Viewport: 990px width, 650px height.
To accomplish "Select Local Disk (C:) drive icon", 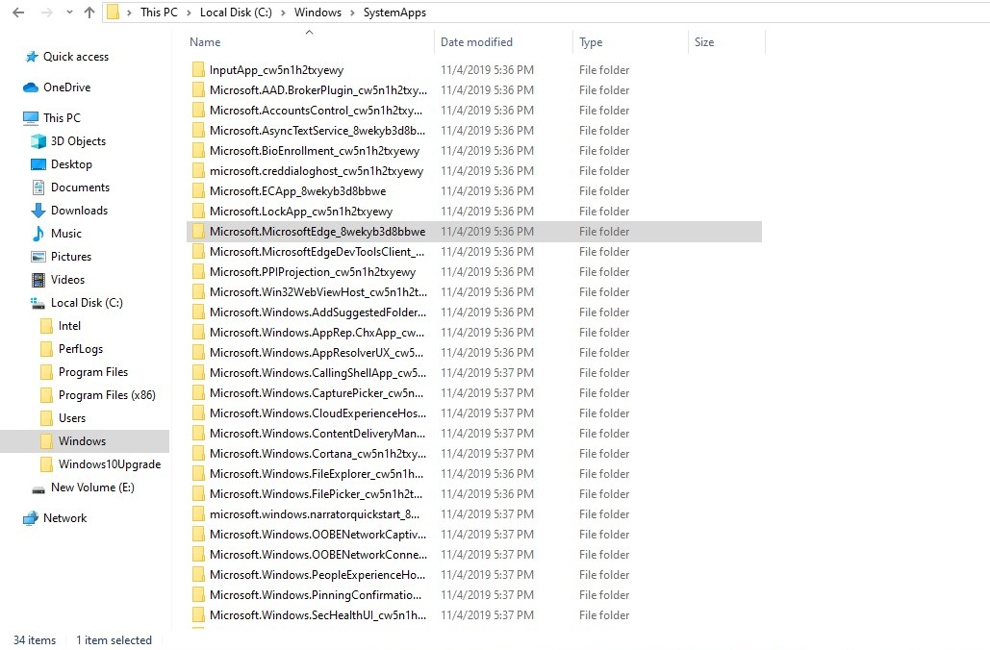I will point(38,303).
